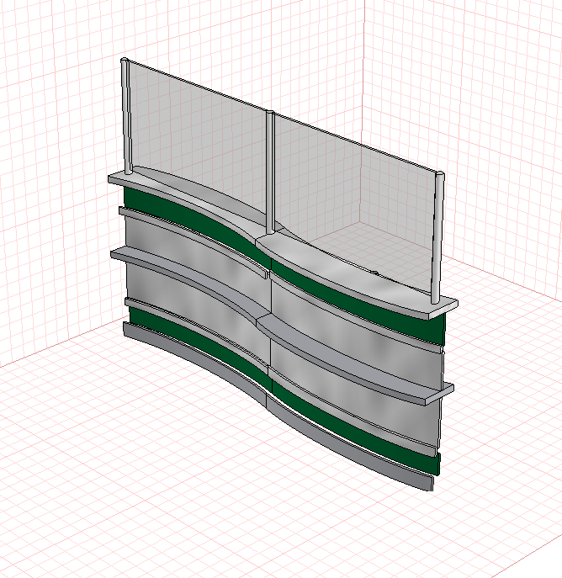Select the middle vertical support post
Screen dimensions: 562x578
[270, 172]
